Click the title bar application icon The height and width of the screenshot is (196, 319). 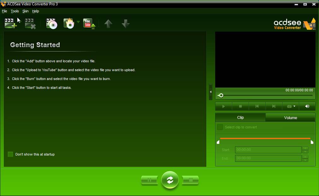point(3,4)
